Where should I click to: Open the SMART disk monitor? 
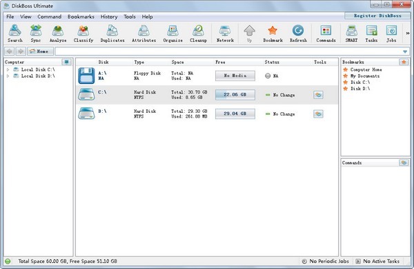(x=351, y=34)
